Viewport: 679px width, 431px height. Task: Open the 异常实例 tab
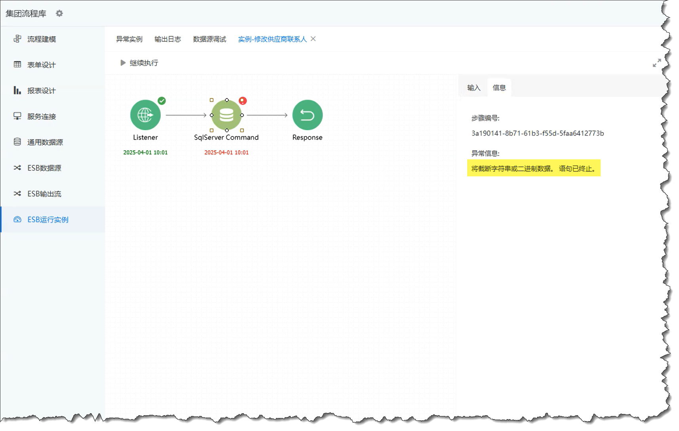click(128, 39)
